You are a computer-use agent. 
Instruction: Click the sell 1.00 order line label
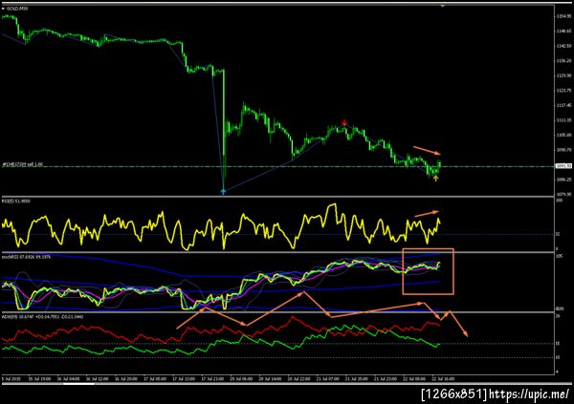(23, 164)
